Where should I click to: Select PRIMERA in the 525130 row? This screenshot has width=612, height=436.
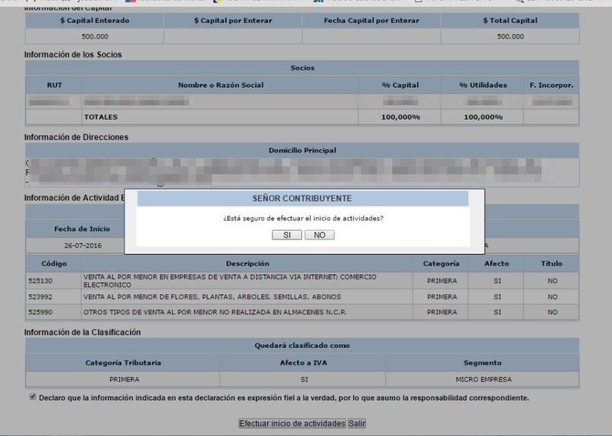[442, 281]
